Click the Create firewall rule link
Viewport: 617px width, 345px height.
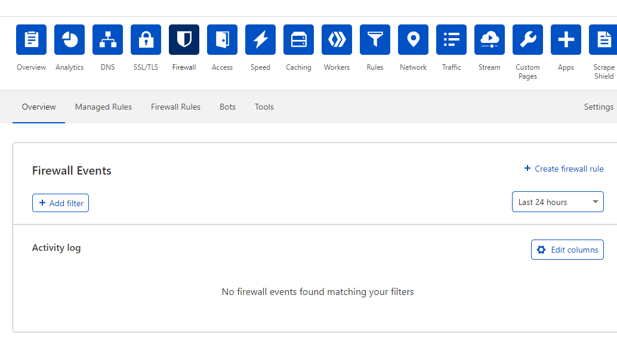pos(563,169)
